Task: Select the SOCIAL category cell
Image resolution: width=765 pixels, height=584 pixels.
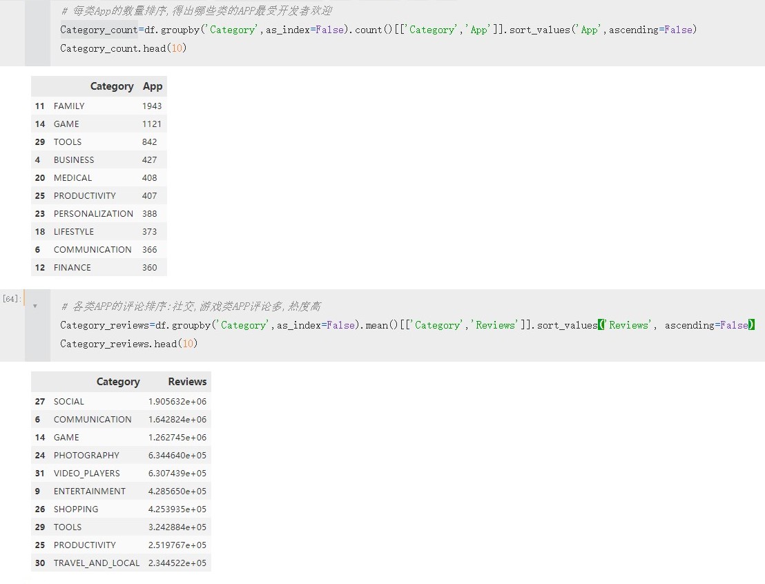Action: [x=69, y=402]
